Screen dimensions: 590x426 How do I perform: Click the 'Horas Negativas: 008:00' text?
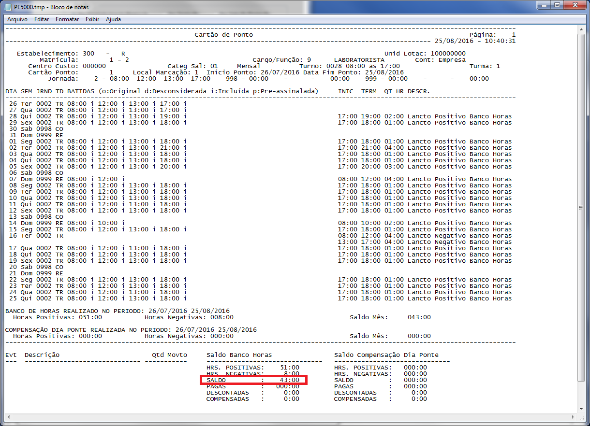pos(189,317)
